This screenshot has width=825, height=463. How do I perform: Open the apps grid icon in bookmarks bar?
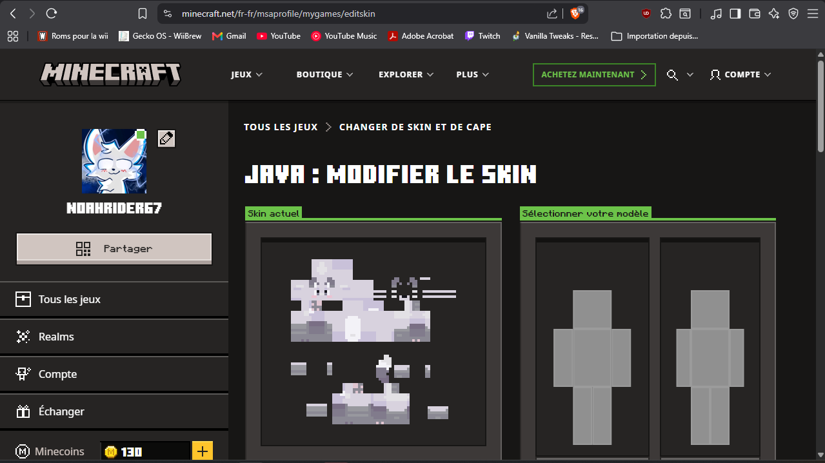(x=13, y=36)
